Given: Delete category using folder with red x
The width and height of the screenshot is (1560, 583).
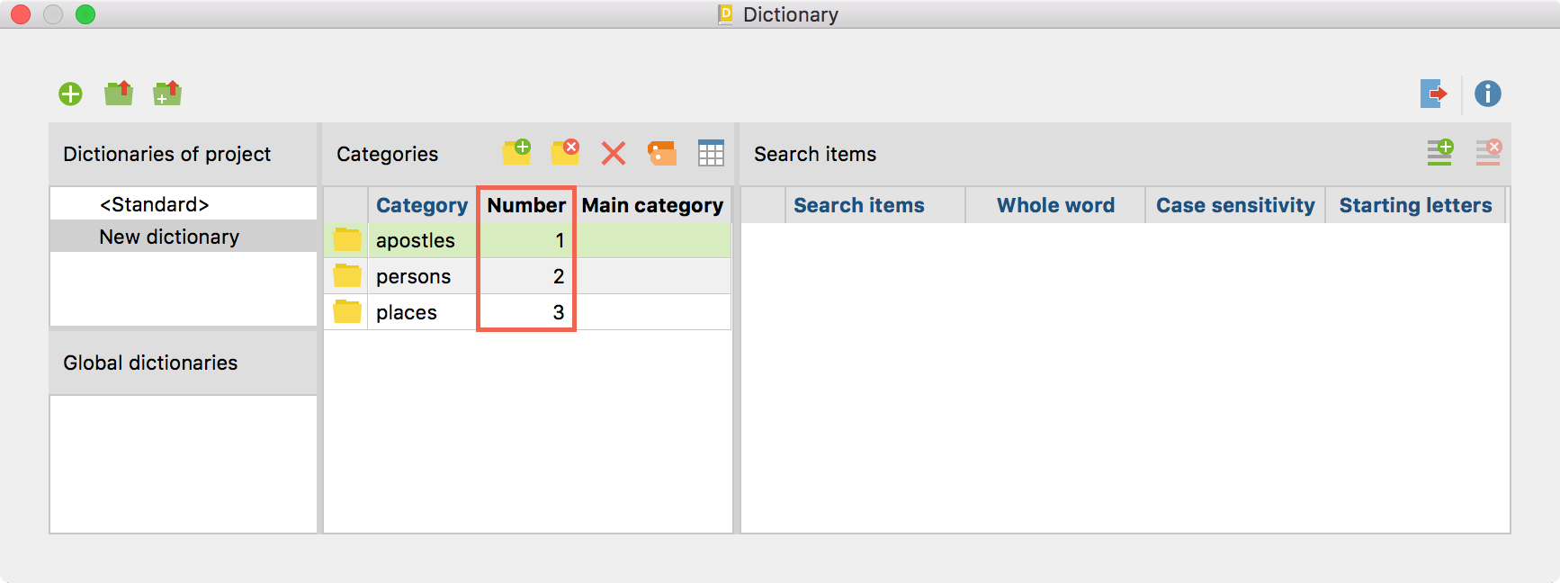Looking at the screenshot, I should tap(565, 152).
